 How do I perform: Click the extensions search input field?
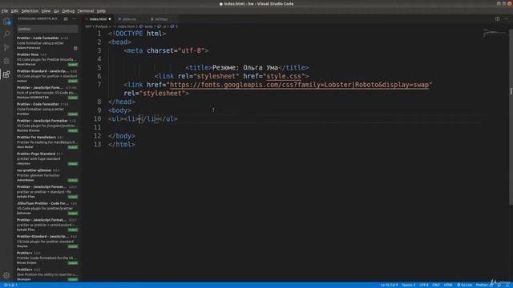(47, 29)
